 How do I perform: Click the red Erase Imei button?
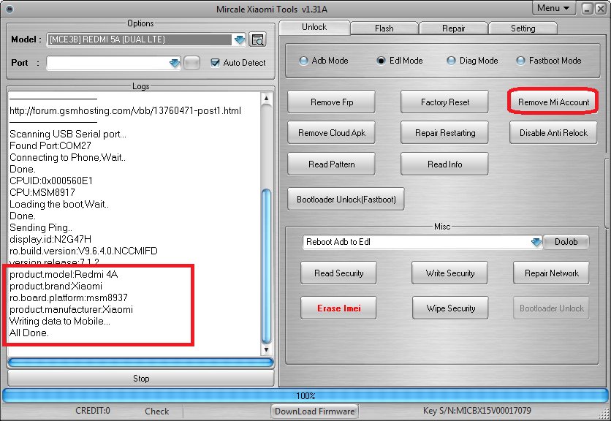(x=338, y=308)
